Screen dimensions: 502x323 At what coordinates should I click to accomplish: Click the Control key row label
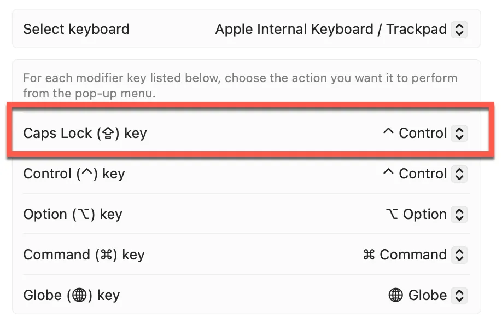(74, 174)
